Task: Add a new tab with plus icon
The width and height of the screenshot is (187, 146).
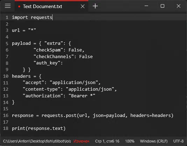Action: click(95, 6)
